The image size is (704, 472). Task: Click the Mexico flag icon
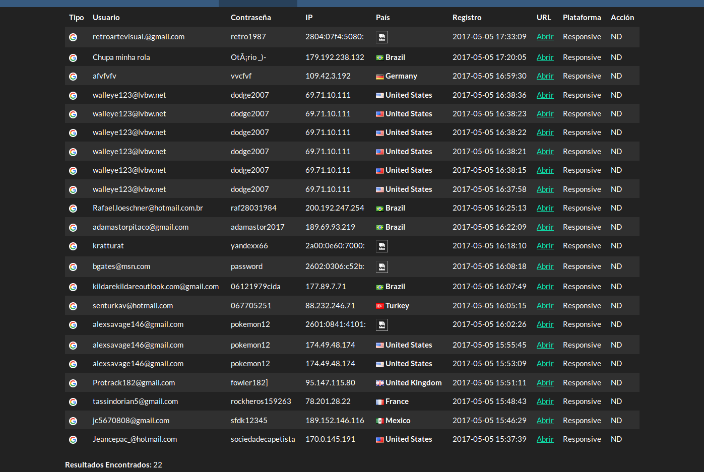tap(380, 421)
